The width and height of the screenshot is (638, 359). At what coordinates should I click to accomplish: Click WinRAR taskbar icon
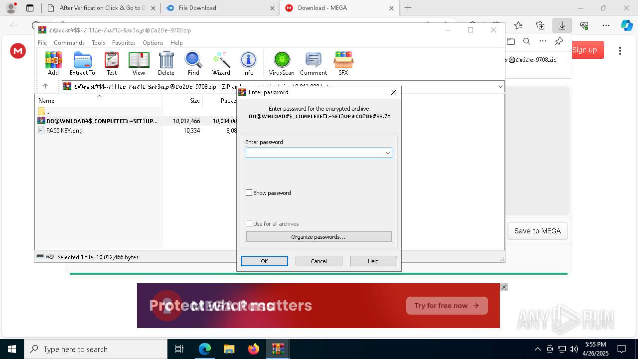(278, 349)
